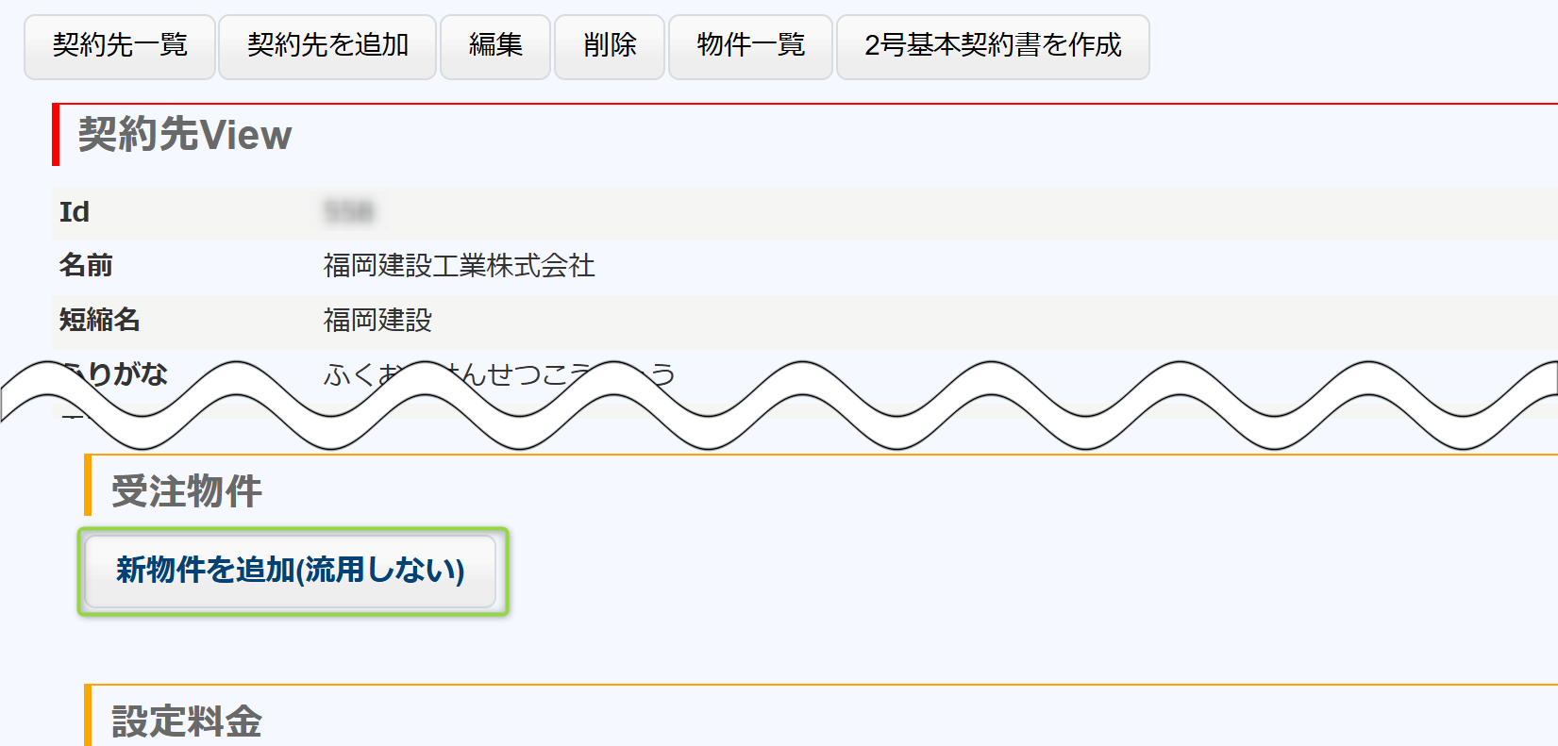Image resolution: width=1558 pixels, height=746 pixels.
Task: Select the Id field label
Action: (75, 212)
